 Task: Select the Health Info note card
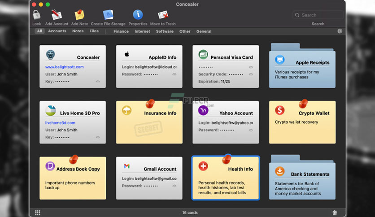[x=226, y=178]
